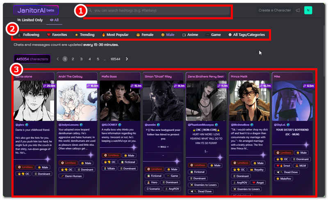Go to next page with right chevron

tap(127, 59)
